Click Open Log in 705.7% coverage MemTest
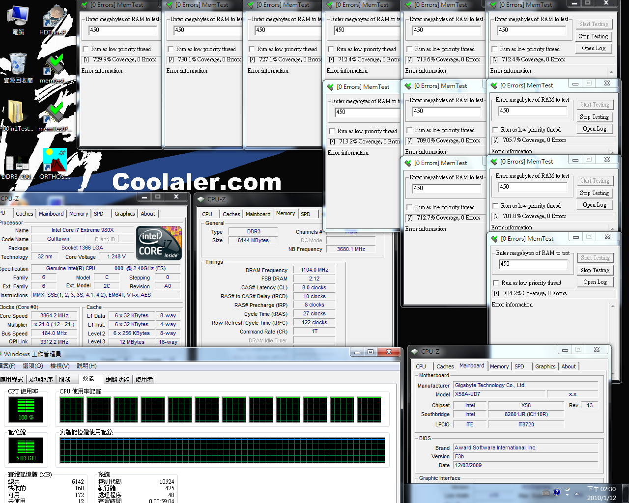The width and height of the screenshot is (629, 503). click(x=594, y=129)
